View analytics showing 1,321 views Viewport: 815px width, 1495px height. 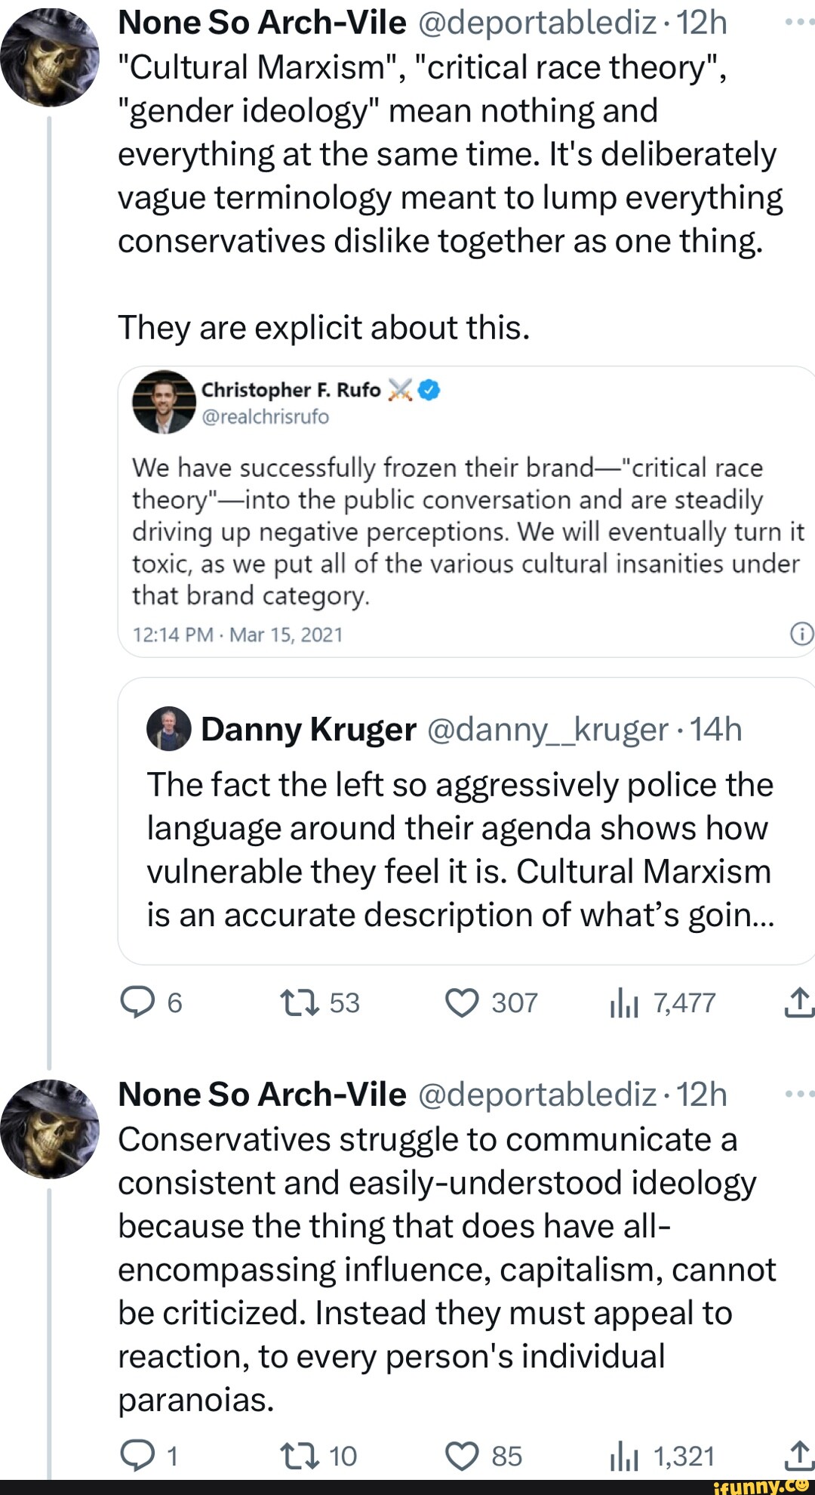pyautogui.click(x=624, y=1457)
